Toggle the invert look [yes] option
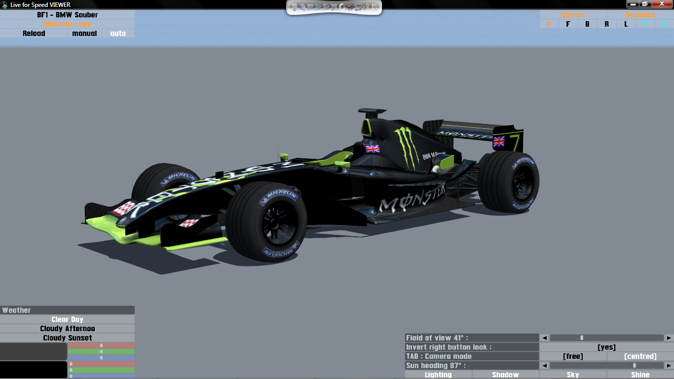 pyautogui.click(x=607, y=347)
